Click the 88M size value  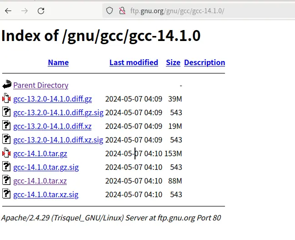tap(175, 181)
